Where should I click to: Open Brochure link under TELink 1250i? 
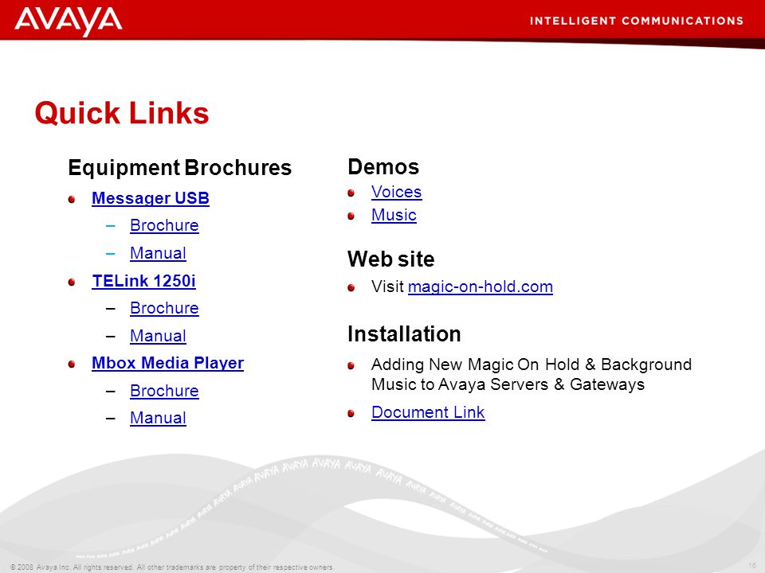pyautogui.click(x=164, y=309)
